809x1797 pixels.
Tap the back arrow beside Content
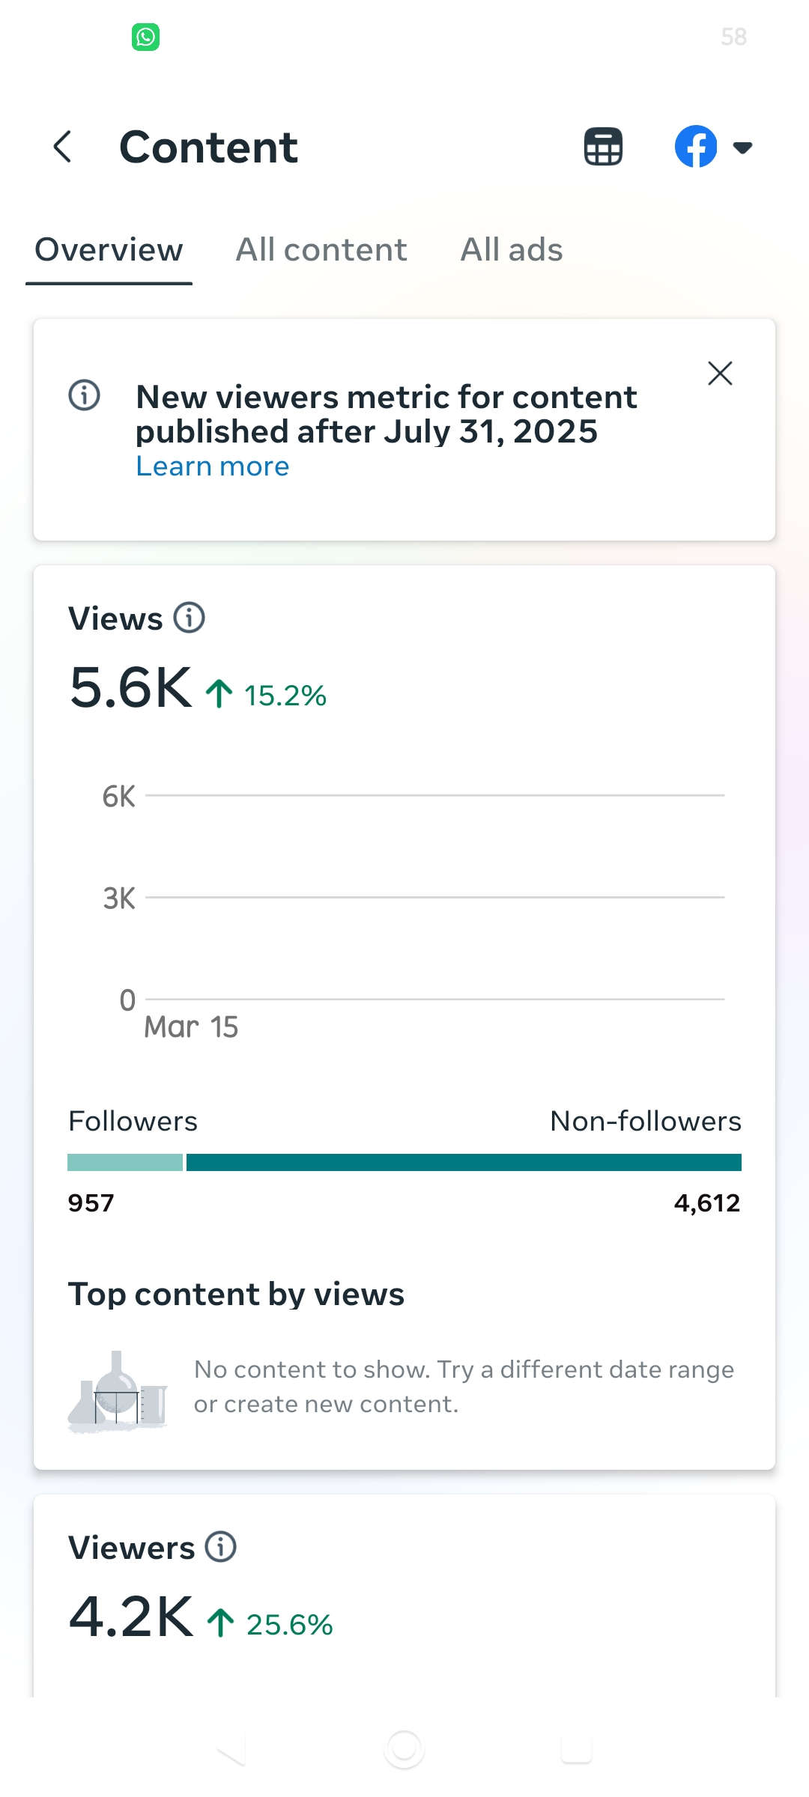(x=63, y=146)
